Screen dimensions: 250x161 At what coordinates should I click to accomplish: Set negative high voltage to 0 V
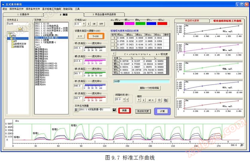click(x=80, y=36)
